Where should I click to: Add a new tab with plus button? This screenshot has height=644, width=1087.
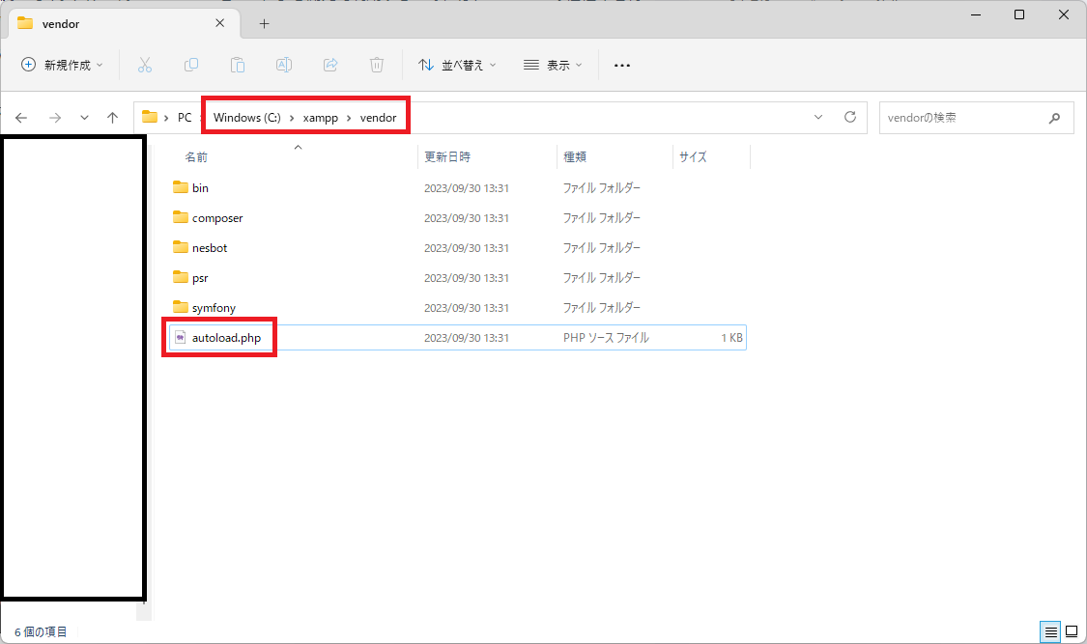point(264,23)
